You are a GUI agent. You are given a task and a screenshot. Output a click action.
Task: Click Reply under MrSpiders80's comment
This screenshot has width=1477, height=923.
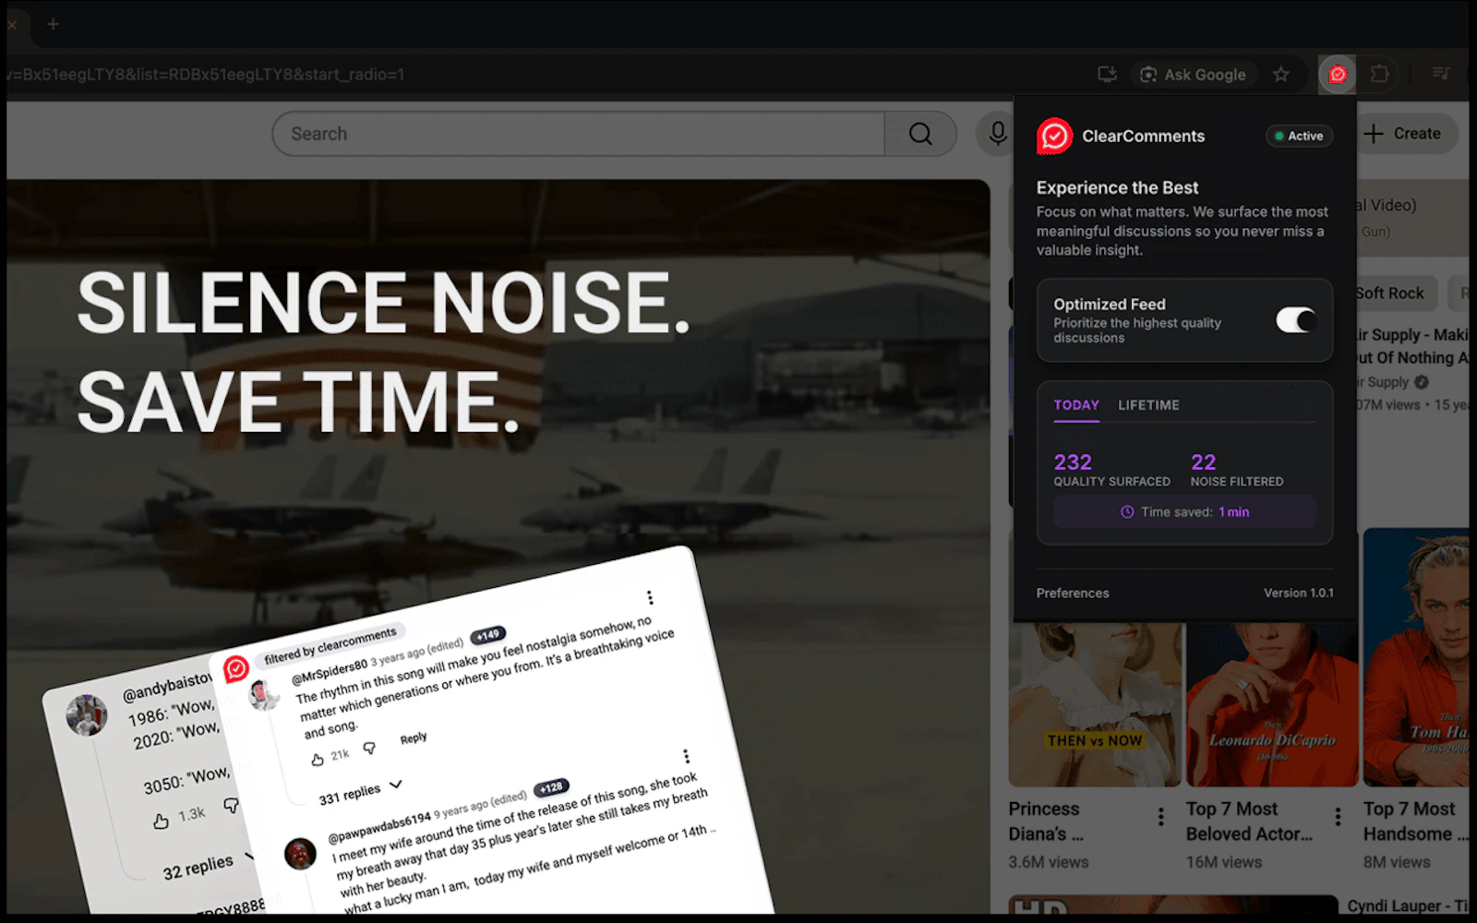pyautogui.click(x=414, y=738)
